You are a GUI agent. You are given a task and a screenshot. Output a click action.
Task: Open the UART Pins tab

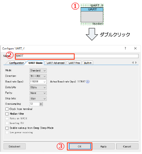click(74, 63)
